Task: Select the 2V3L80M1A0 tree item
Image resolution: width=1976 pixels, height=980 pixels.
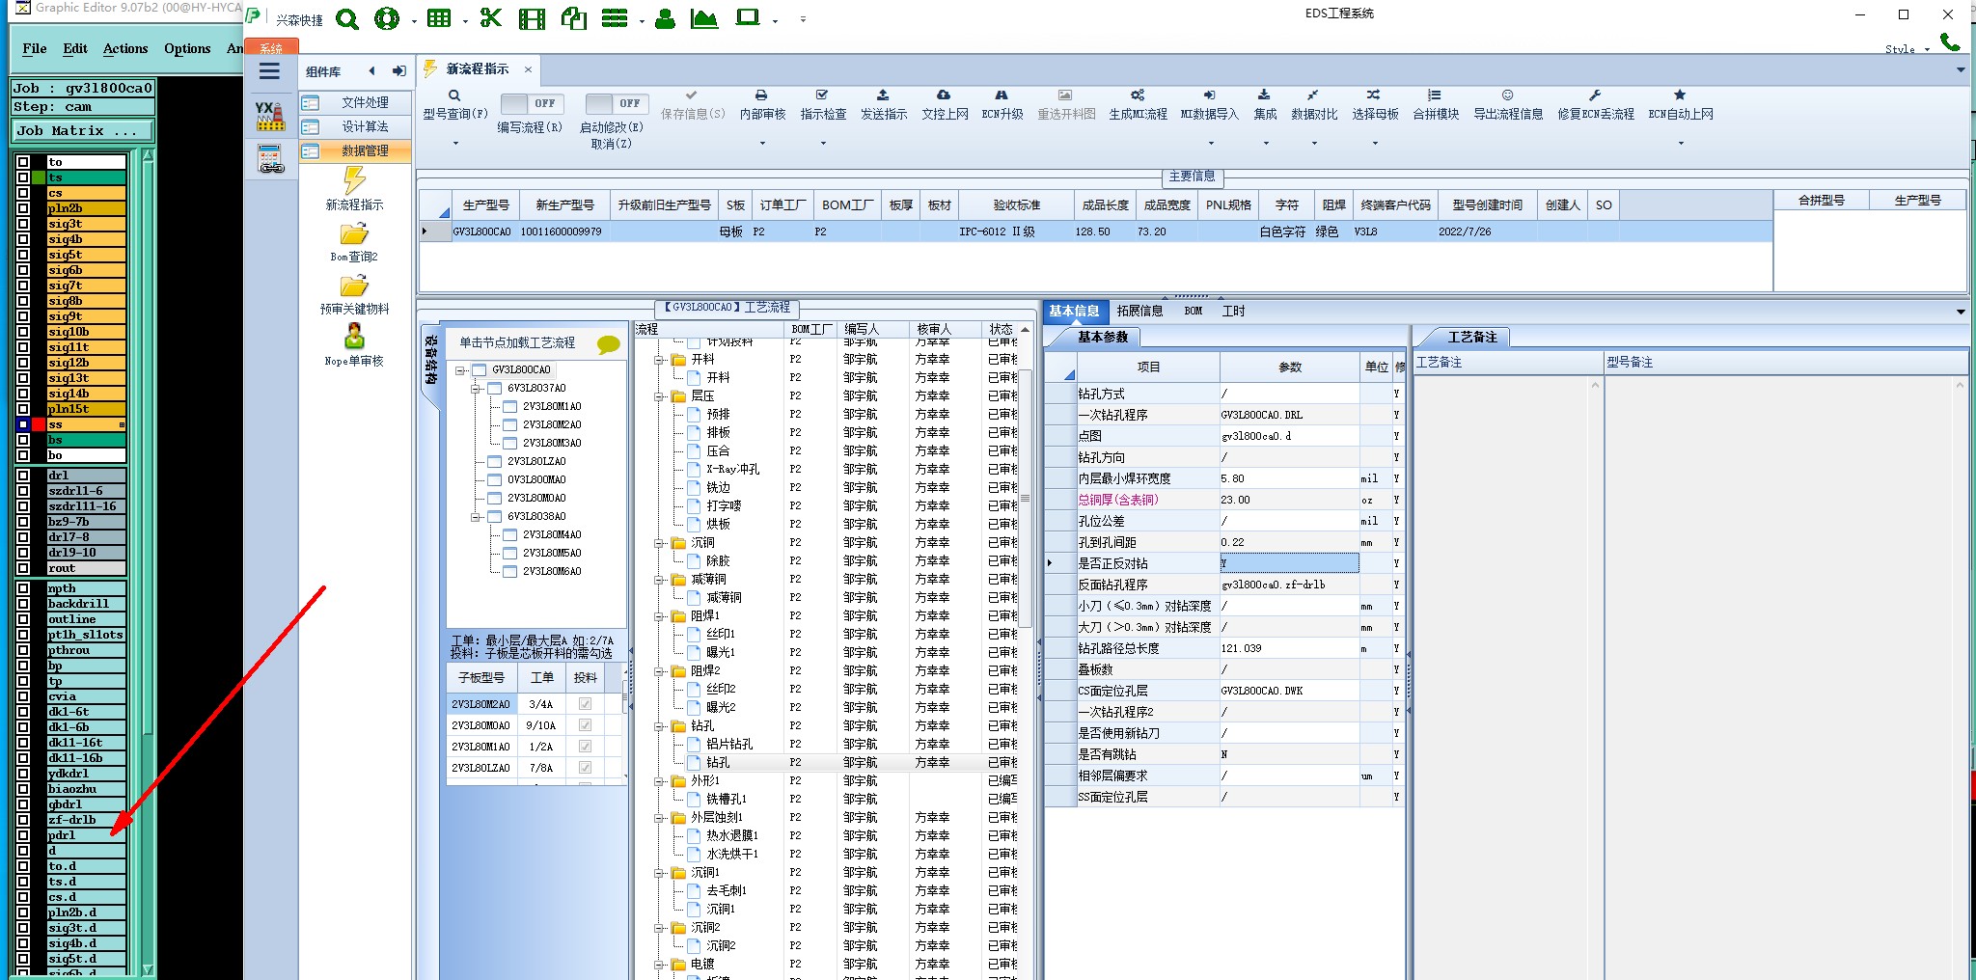Action: 552,406
